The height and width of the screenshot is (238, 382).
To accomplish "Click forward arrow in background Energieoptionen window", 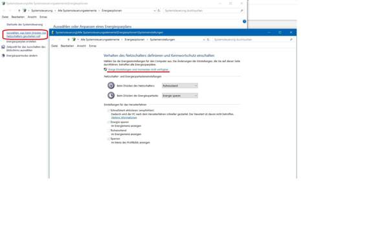I will point(10,11).
